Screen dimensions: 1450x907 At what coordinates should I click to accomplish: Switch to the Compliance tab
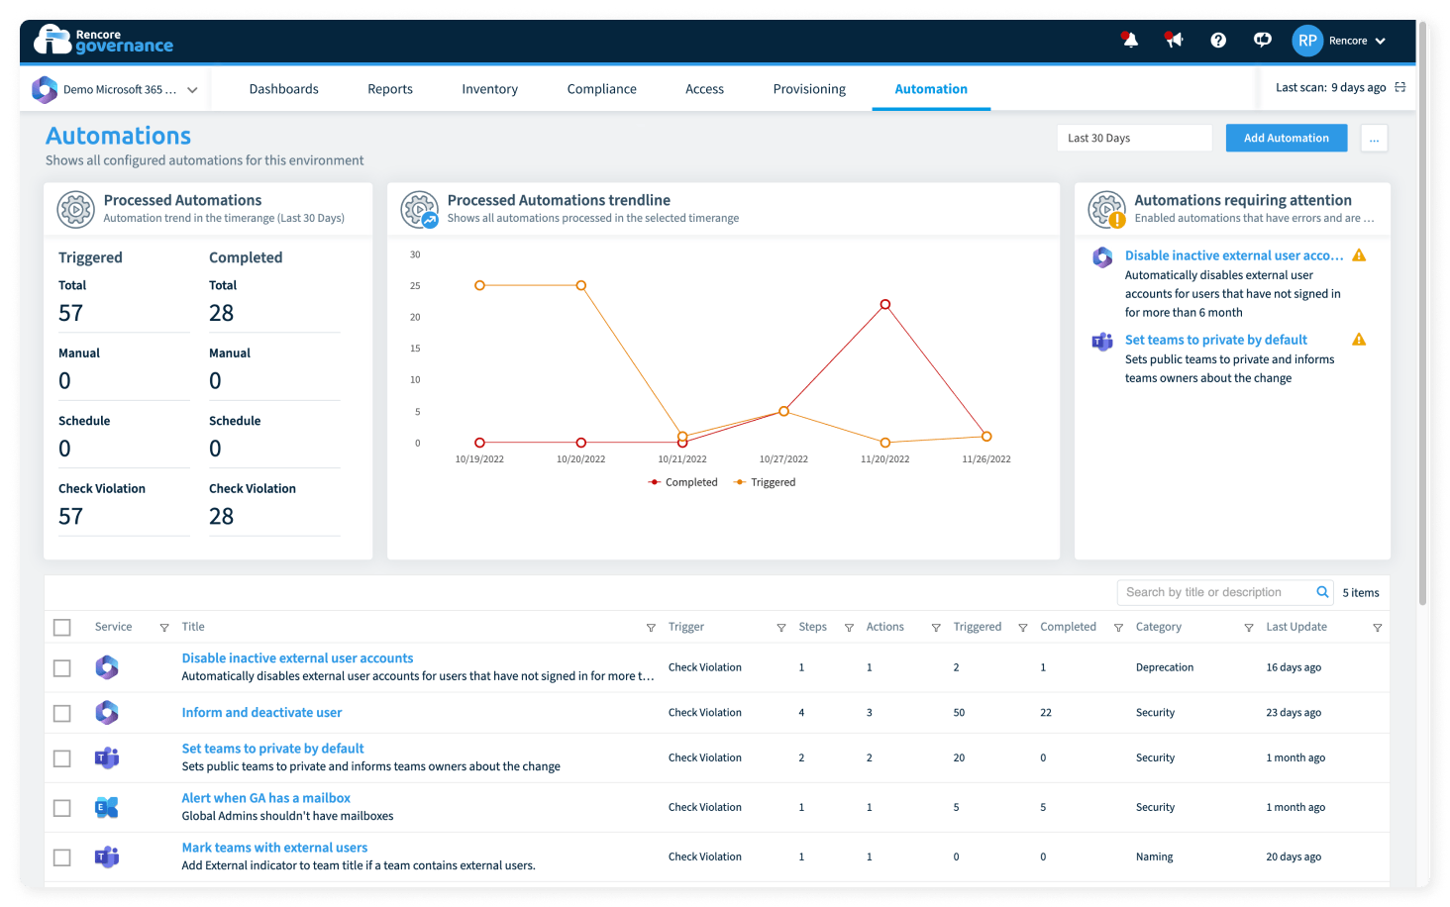(x=602, y=89)
